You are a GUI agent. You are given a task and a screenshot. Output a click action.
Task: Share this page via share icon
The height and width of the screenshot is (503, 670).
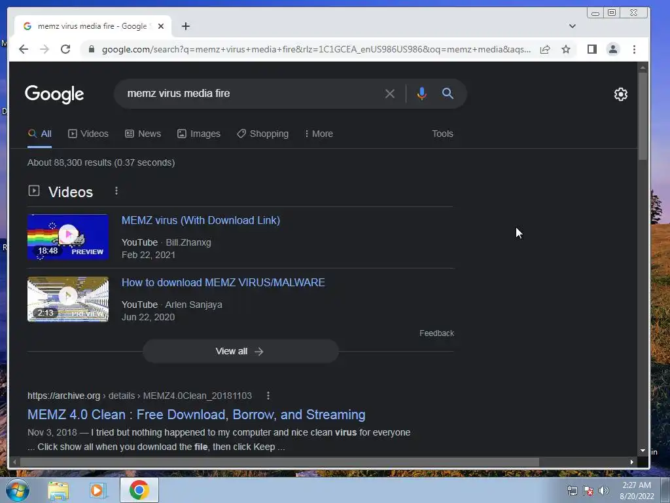[545, 49]
